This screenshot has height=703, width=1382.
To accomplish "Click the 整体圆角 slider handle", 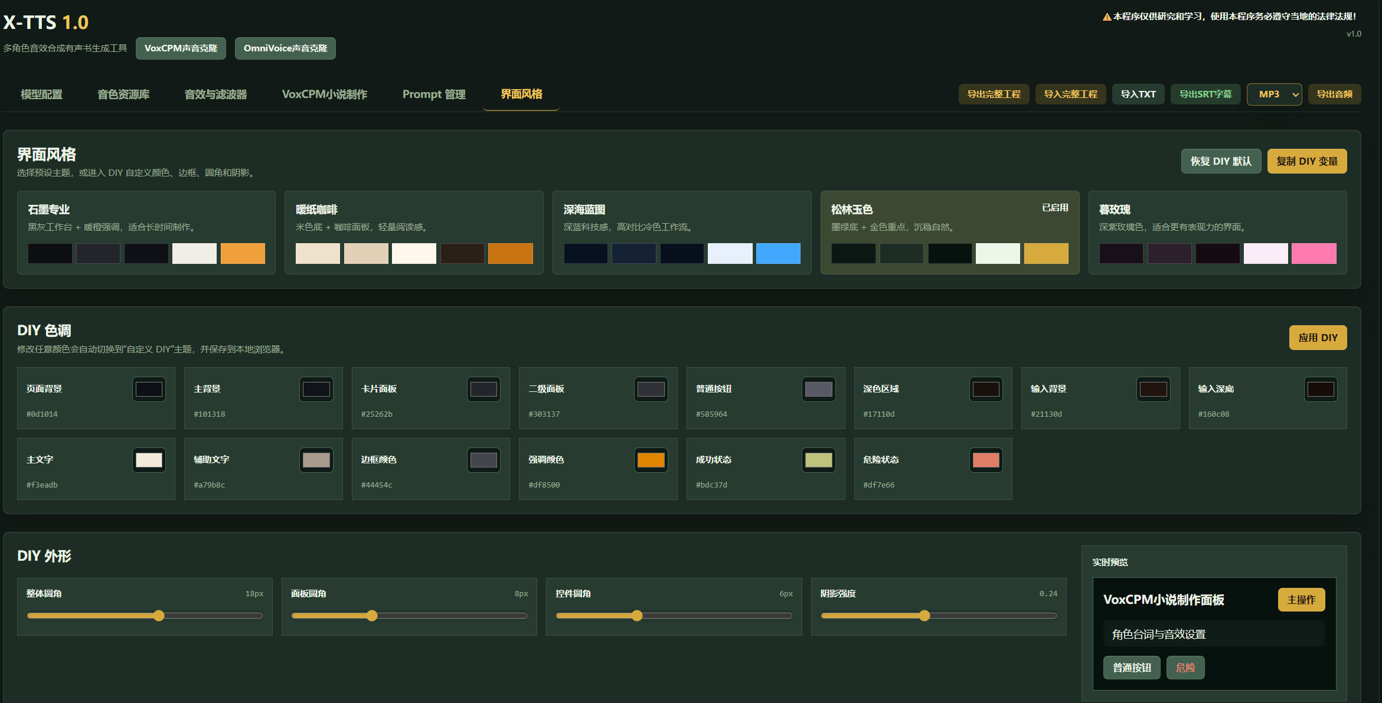I will 159,616.
